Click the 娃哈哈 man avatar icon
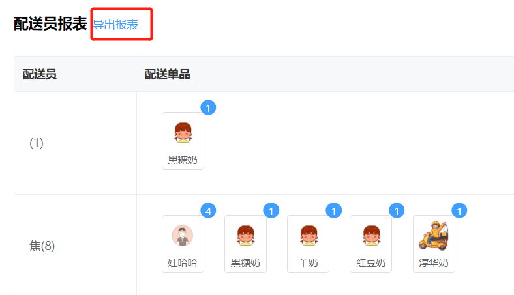The height and width of the screenshot is (295, 514). [183, 235]
